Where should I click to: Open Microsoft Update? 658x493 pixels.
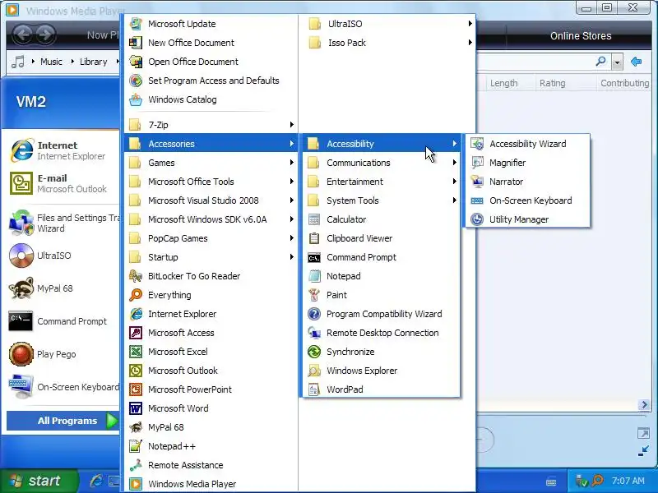[x=211, y=24]
